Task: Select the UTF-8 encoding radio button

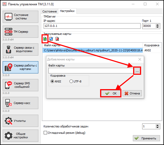Action: [x=71, y=81]
